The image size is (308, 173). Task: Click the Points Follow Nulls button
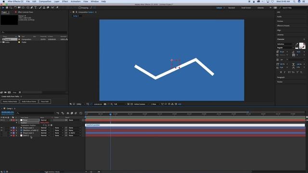[10, 101]
